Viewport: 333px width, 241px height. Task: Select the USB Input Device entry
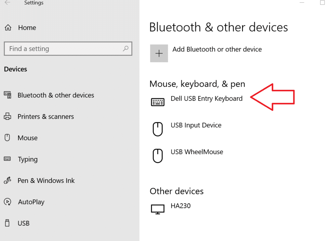point(196,125)
